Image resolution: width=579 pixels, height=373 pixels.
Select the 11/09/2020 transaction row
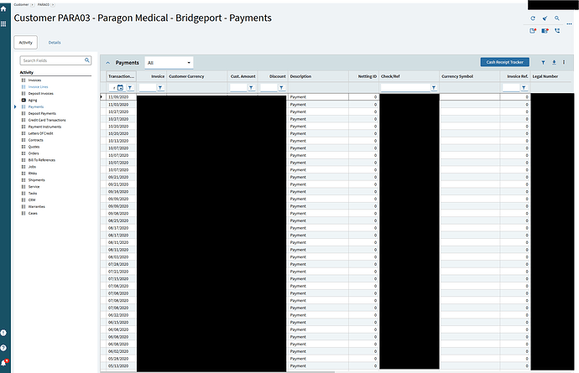(x=336, y=97)
